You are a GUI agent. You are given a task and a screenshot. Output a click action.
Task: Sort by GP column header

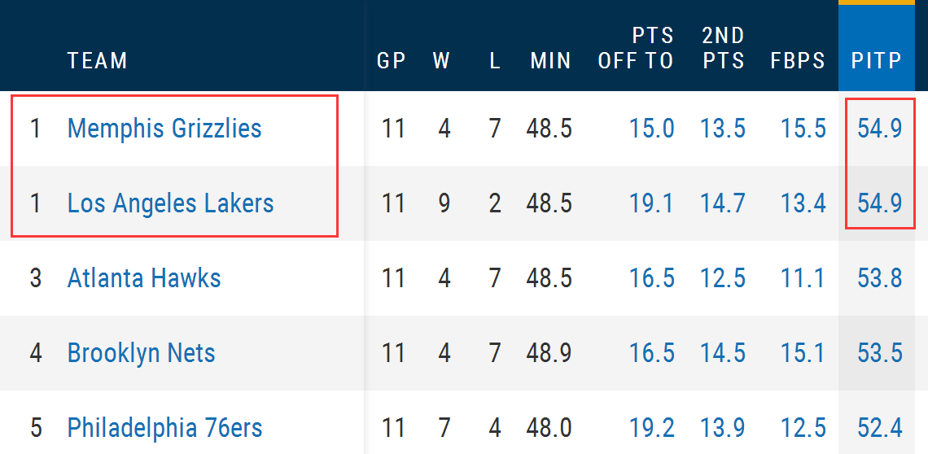click(392, 60)
